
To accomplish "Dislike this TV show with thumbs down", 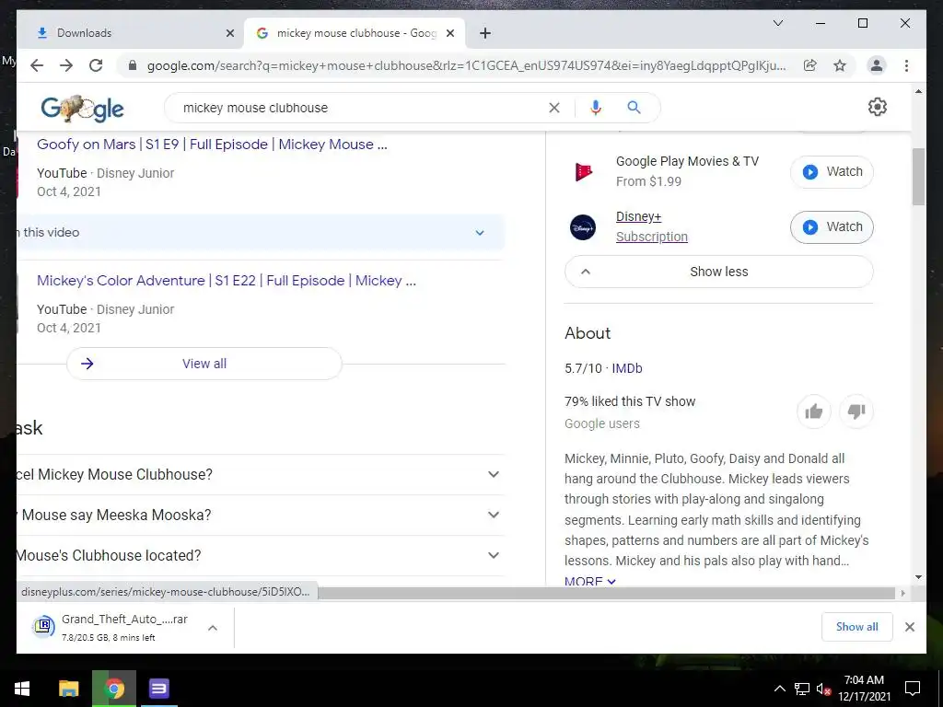I will tap(856, 411).
